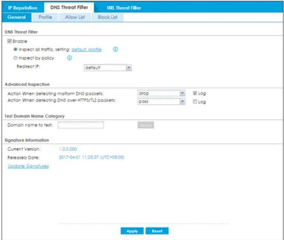Click the released date 2017-04-01 value
The image size is (284, 240).
coord(92,157)
